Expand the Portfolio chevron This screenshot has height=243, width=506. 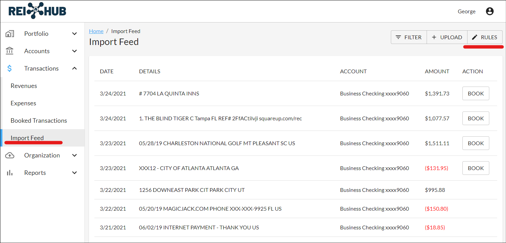(x=75, y=34)
